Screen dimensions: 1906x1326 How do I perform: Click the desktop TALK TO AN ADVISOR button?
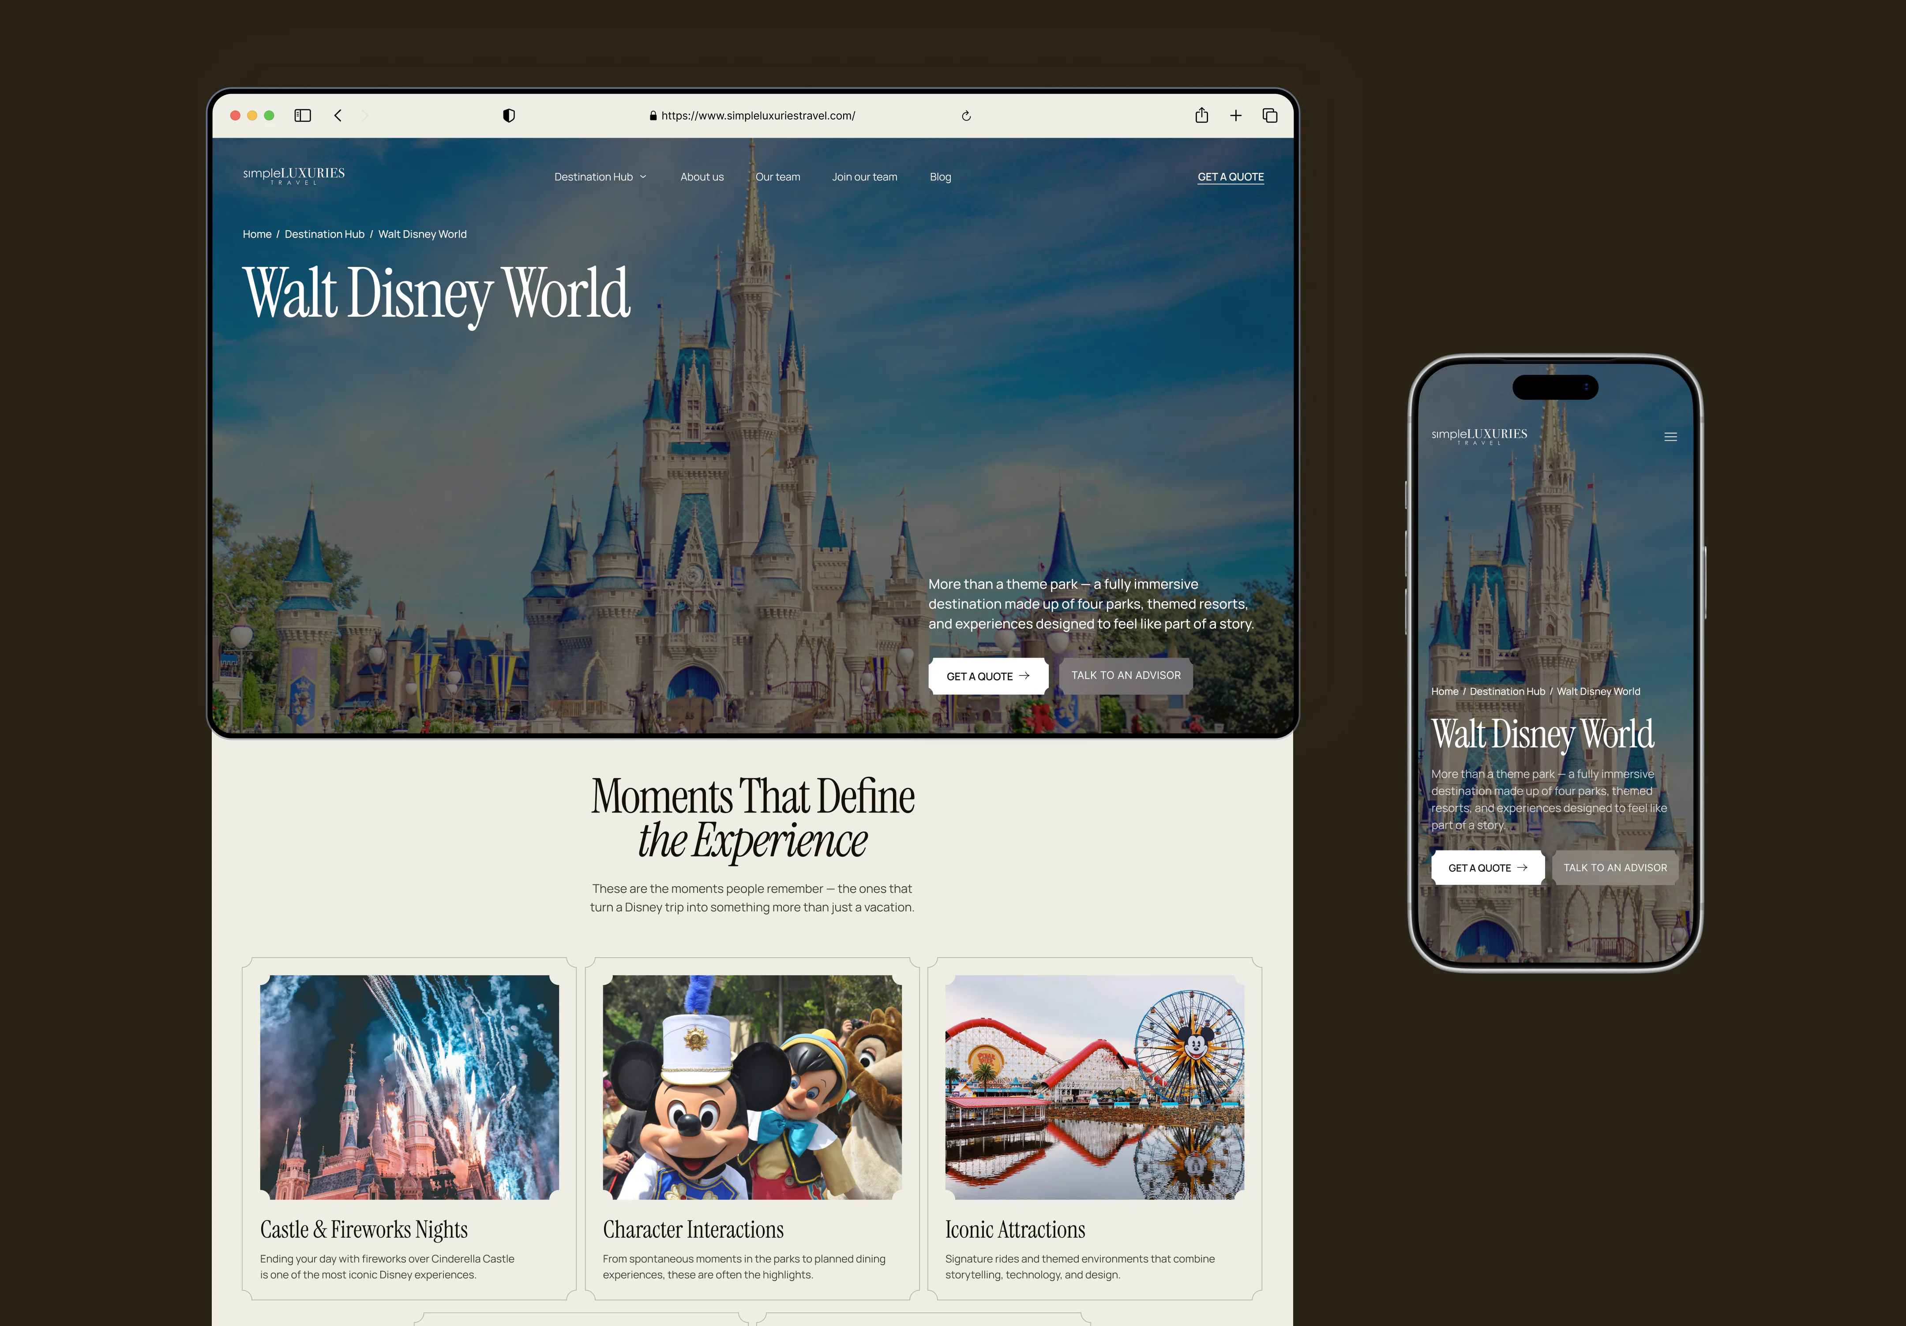tap(1126, 675)
